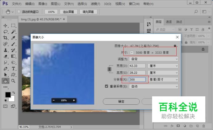Uncheck the resample checkbox
Screen dimensions: 213x130
[107, 86]
